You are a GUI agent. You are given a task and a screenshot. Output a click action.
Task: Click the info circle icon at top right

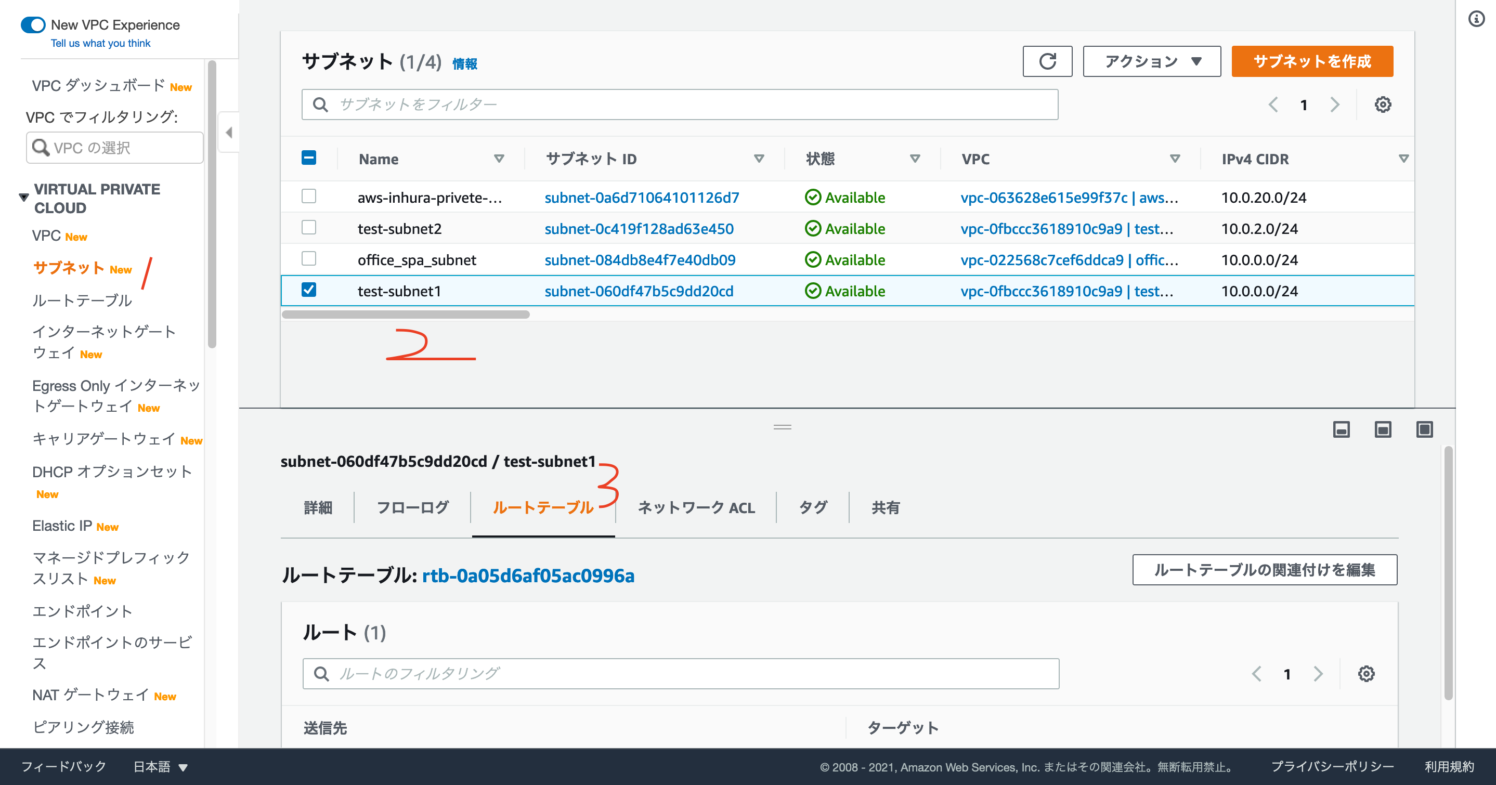pos(1476,19)
